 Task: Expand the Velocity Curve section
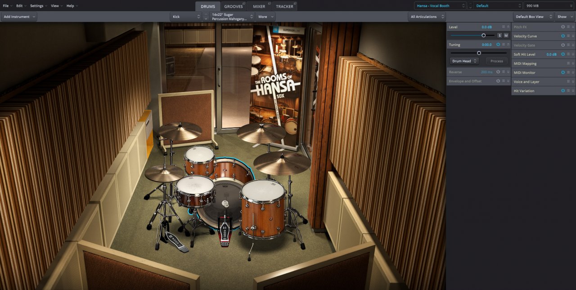(573, 36)
